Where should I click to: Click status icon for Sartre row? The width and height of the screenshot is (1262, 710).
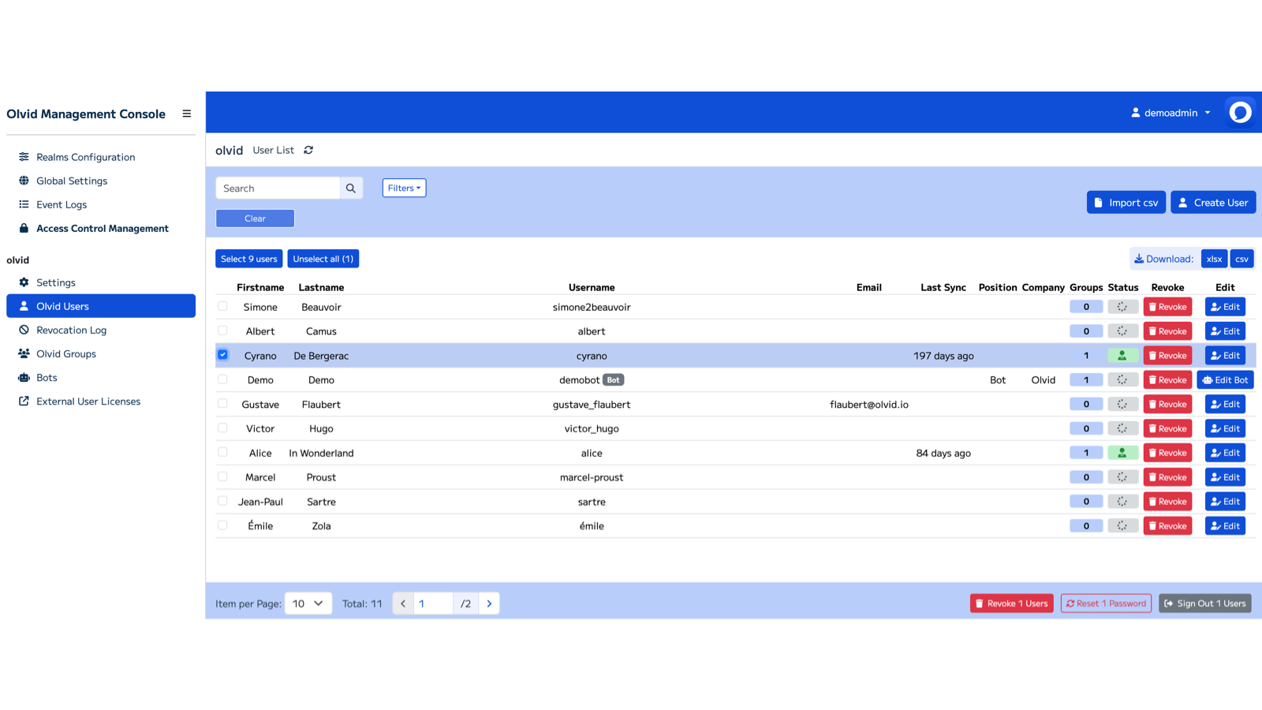click(x=1122, y=502)
